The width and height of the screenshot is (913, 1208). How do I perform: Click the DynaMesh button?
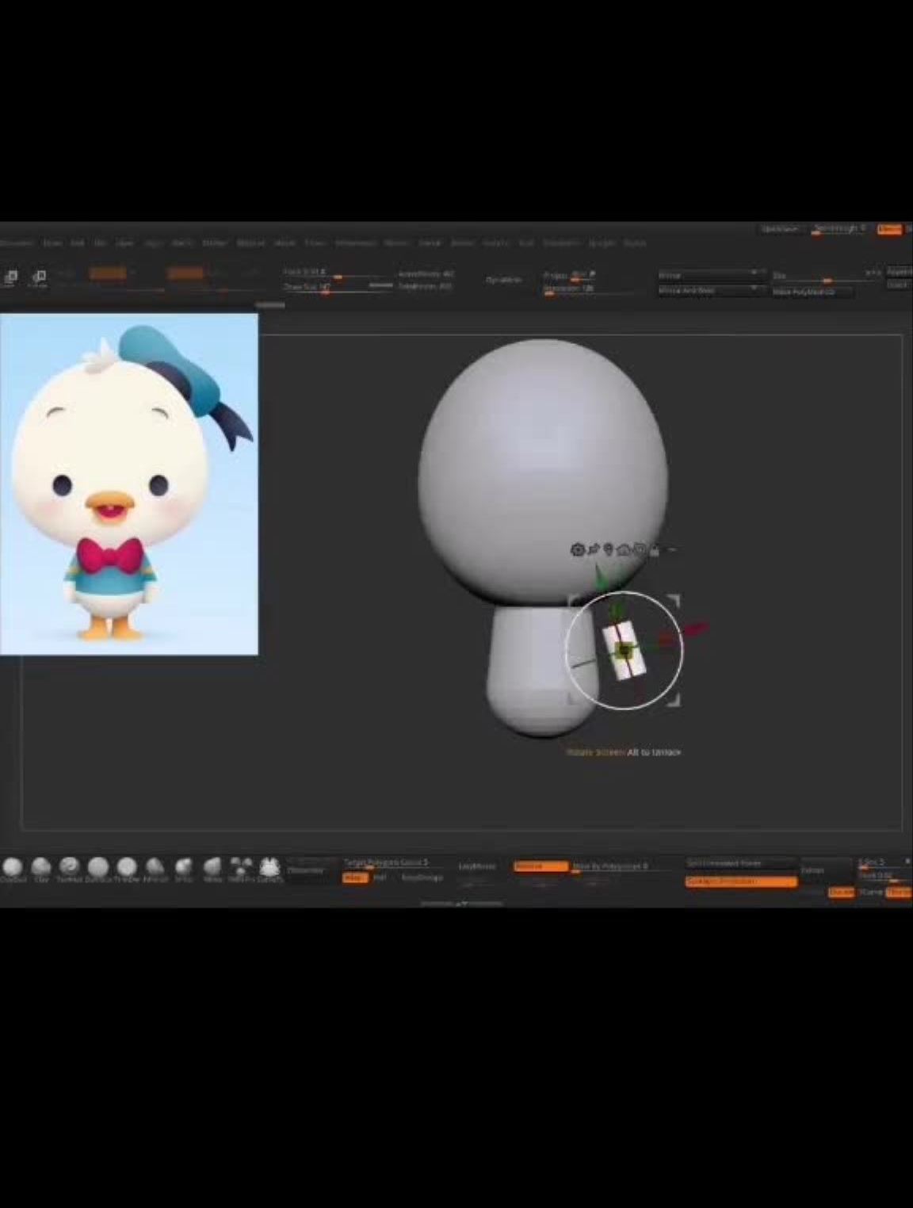click(x=503, y=280)
